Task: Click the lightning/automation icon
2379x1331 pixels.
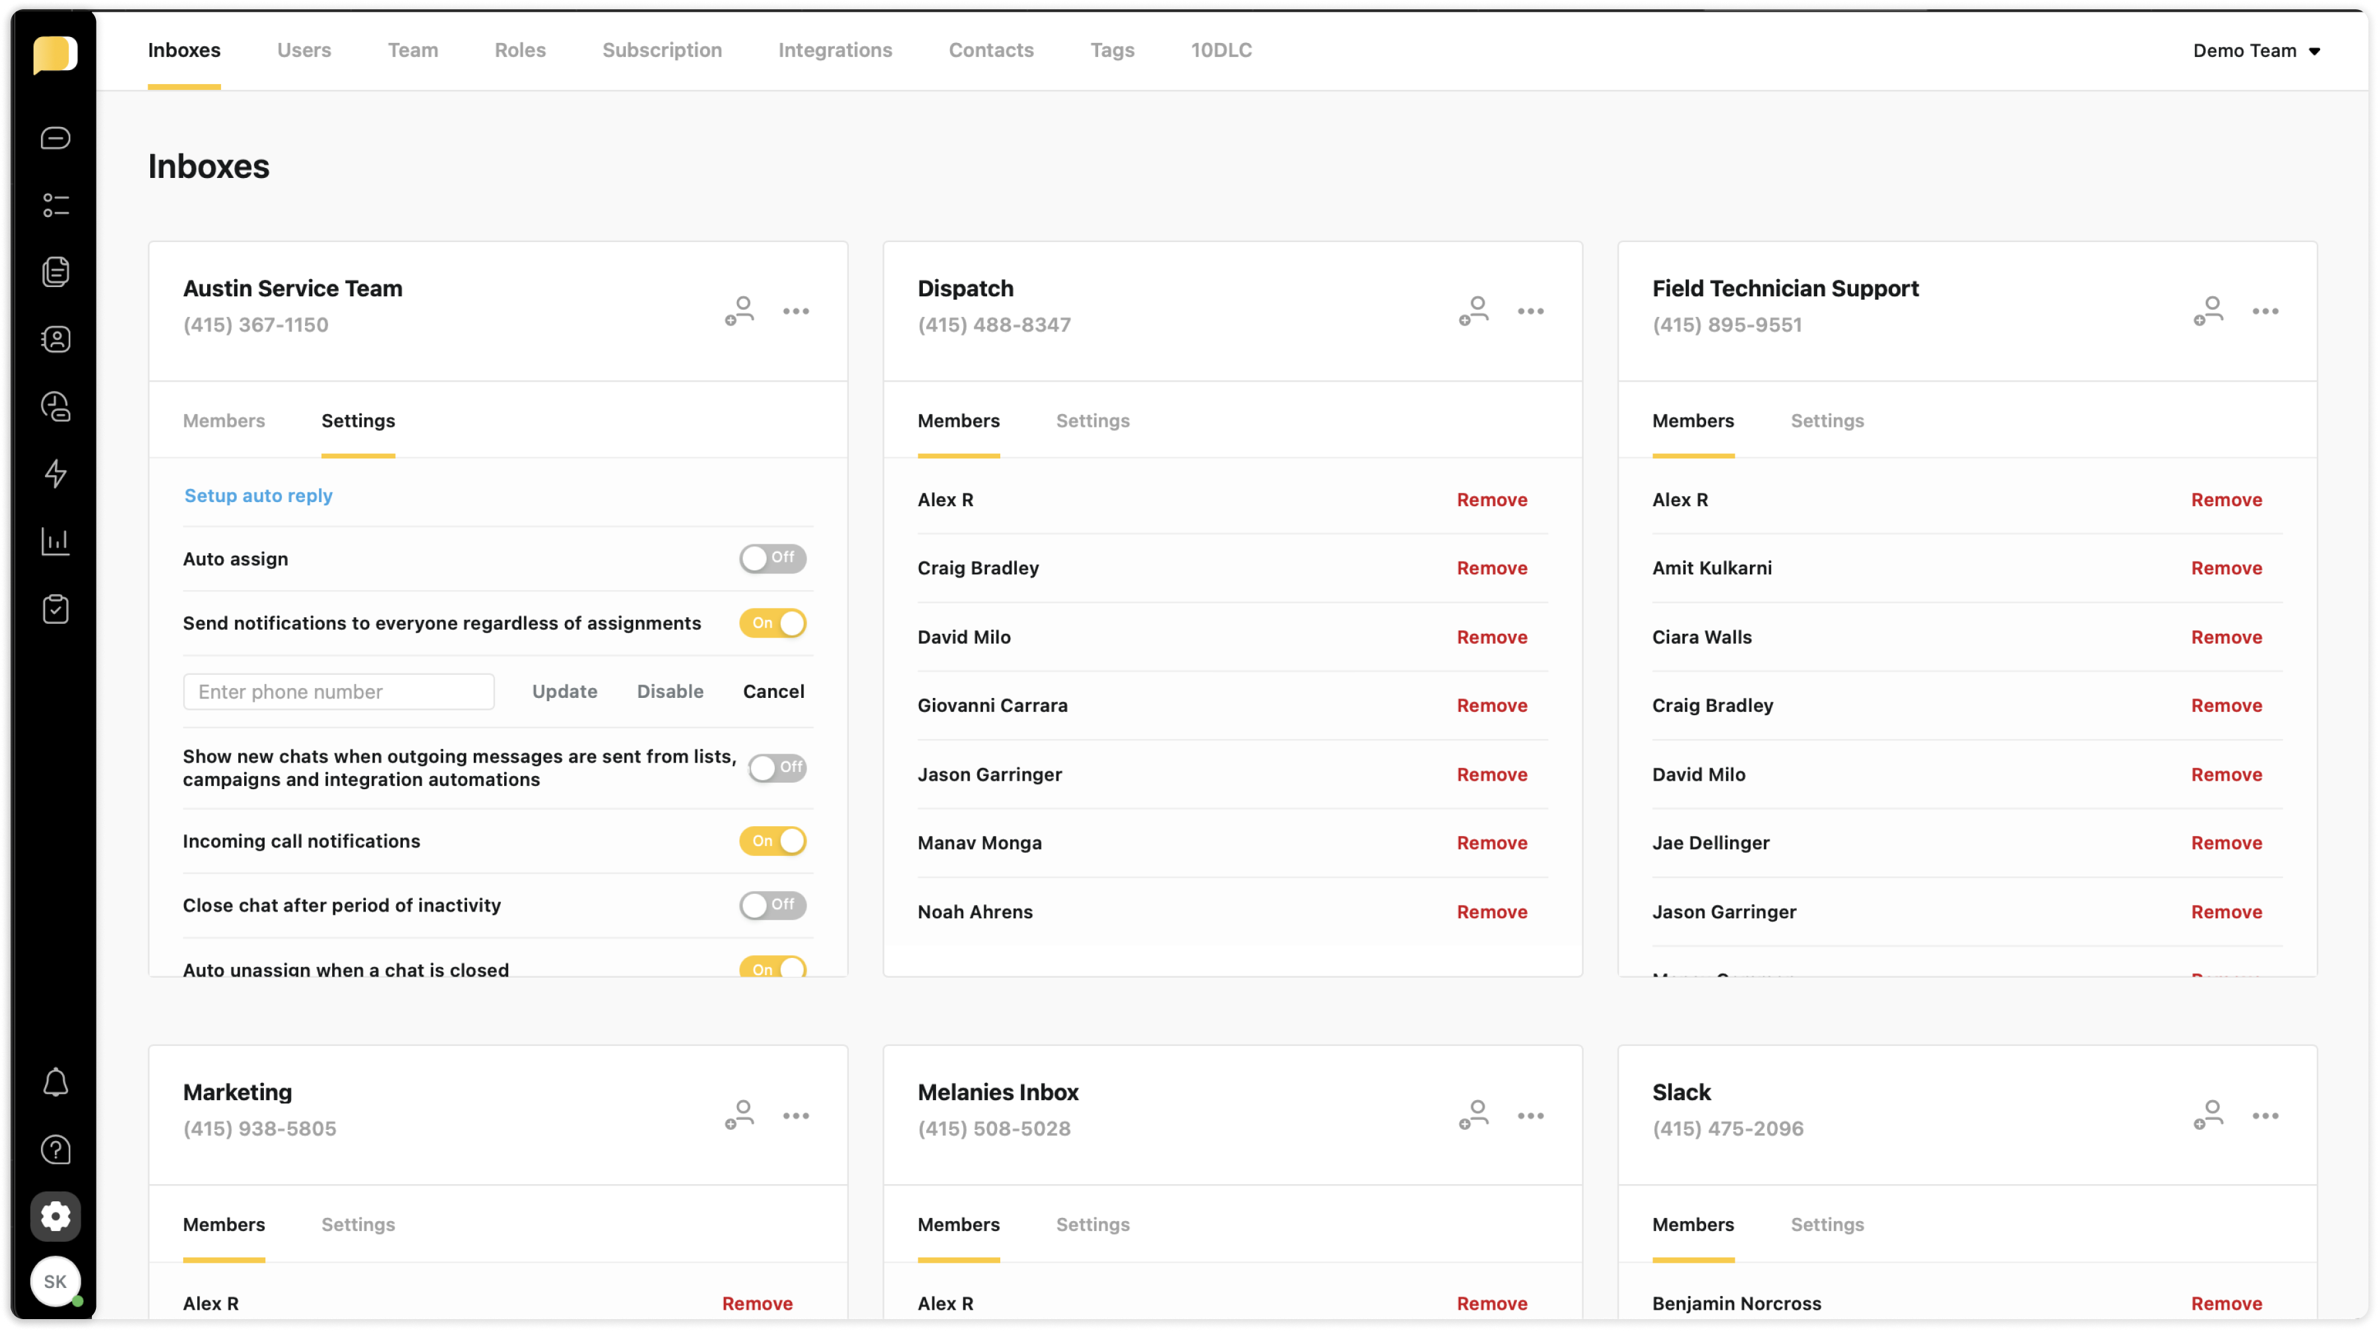Action: [x=54, y=474]
